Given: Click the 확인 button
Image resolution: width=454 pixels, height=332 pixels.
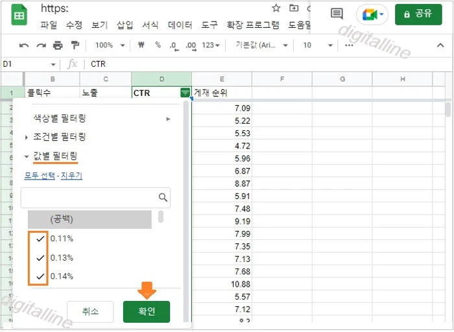Looking at the screenshot, I should [147, 311].
